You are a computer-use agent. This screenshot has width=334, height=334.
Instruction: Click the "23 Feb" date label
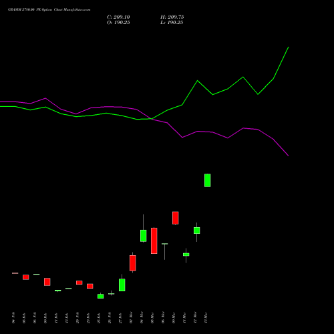(88, 318)
